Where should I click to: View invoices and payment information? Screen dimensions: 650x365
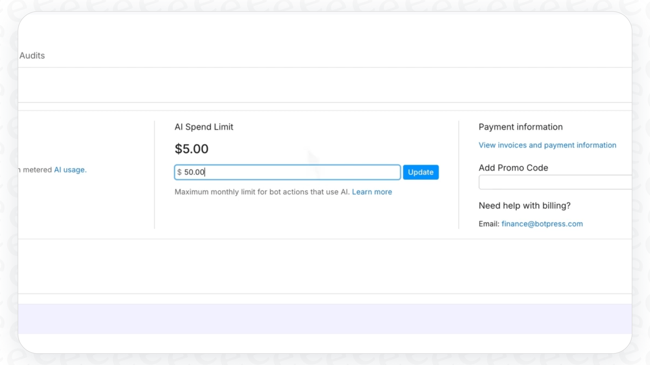pos(547,145)
